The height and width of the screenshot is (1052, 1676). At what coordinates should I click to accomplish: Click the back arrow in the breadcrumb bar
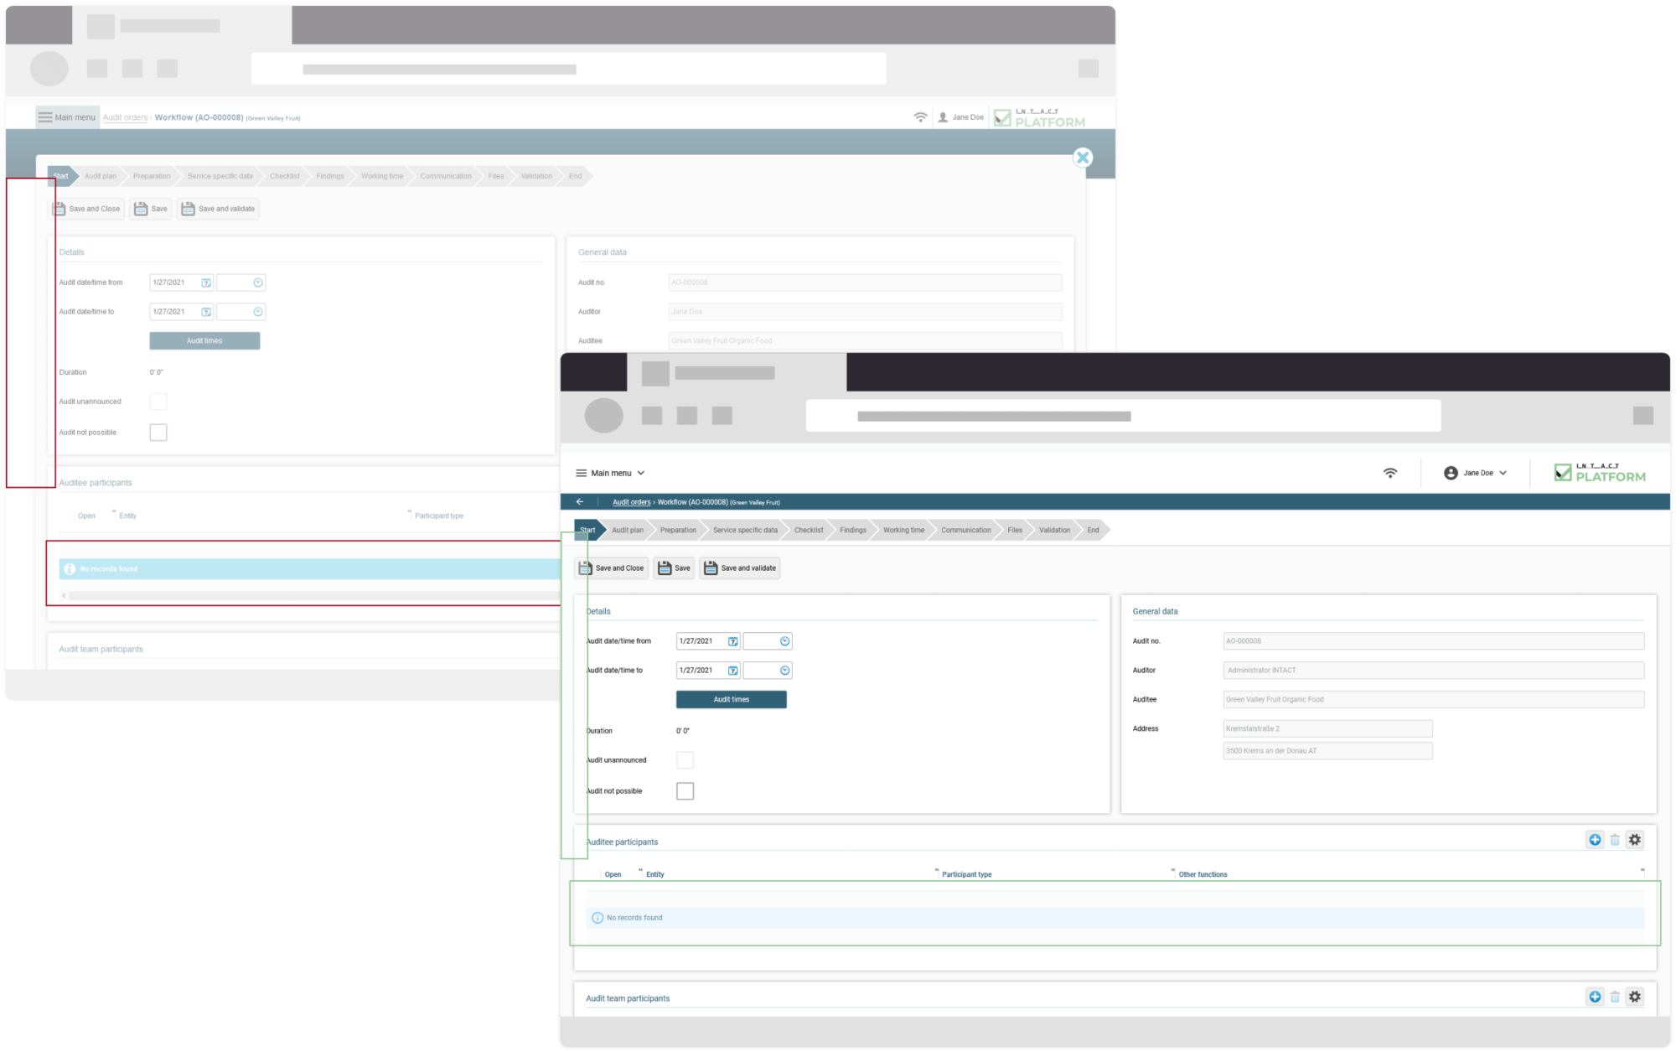coord(581,501)
